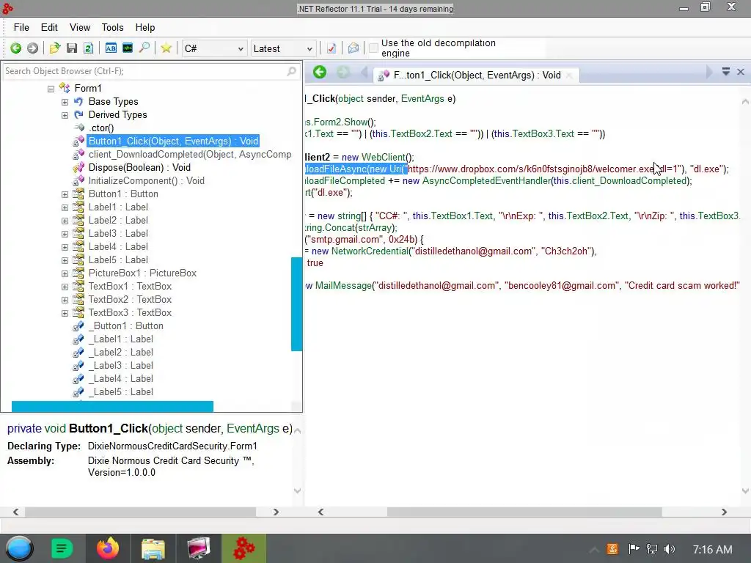Click the yellow star Bookmarks icon

click(166, 48)
